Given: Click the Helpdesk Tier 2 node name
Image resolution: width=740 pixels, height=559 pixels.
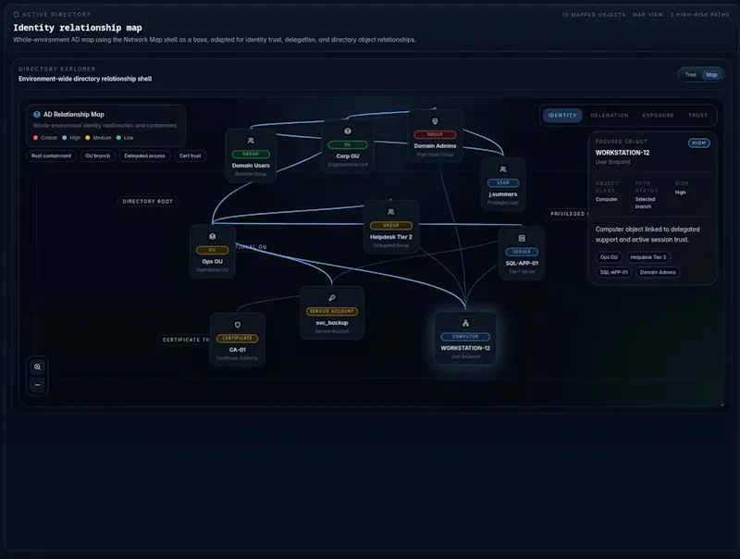Looking at the screenshot, I should point(390,237).
